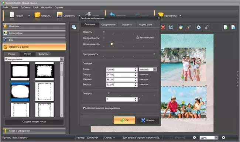The height and width of the screenshot is (142, 240).
Task: Click the color ball fill icon
Action: point(181,27)
